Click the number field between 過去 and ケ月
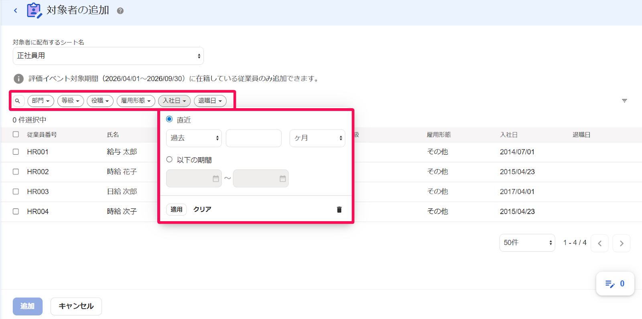The width and height of the screenshot is (642, 319). (254, 138)
